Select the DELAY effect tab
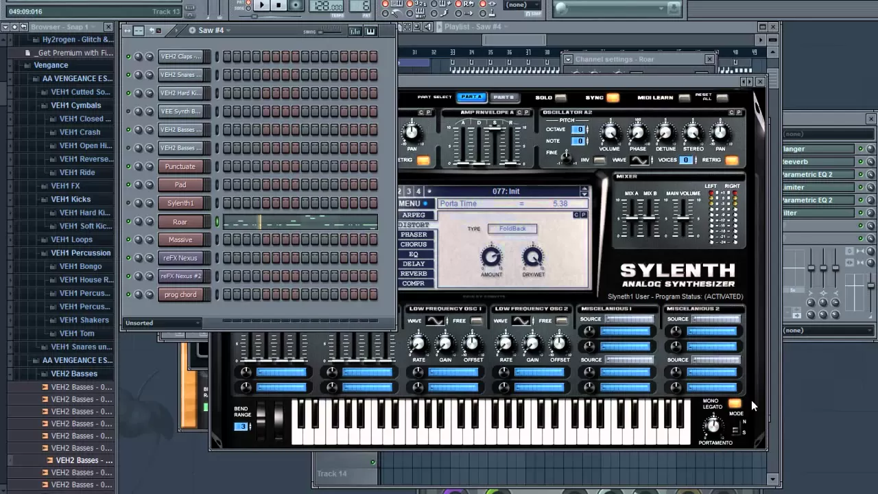This screenshot has width=878, height=494. coord(414,263)
